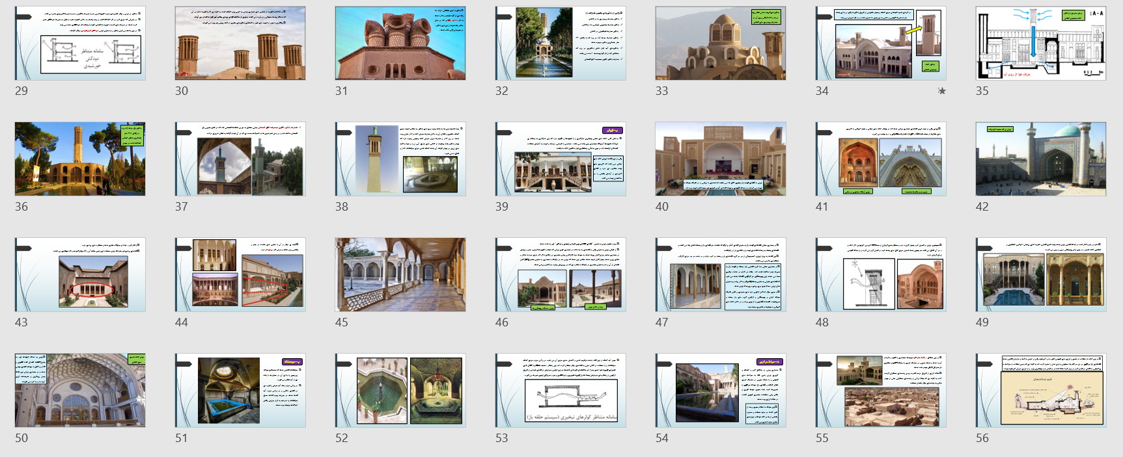This screenshot has width=1123, height=457.
Task: Click the slide number label "32"
Action: click(502, 91)
